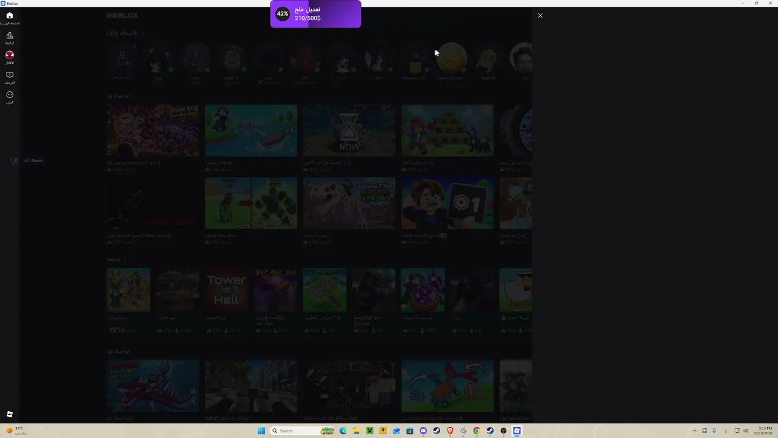This screenshot has width=778, height=438.
Task: Open the Avatar page in the sidebar
Action: pos(10,57)
